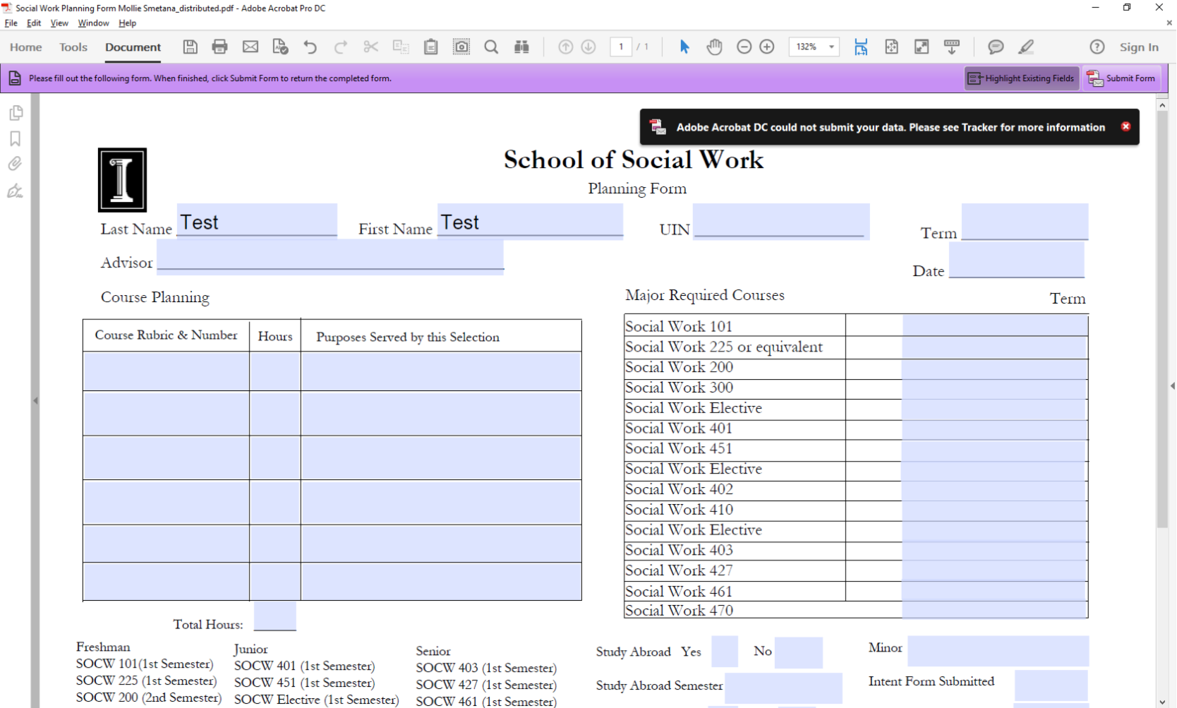Click the Fit width scrolling icon
1177x708 pixels.
coord(861,47)
